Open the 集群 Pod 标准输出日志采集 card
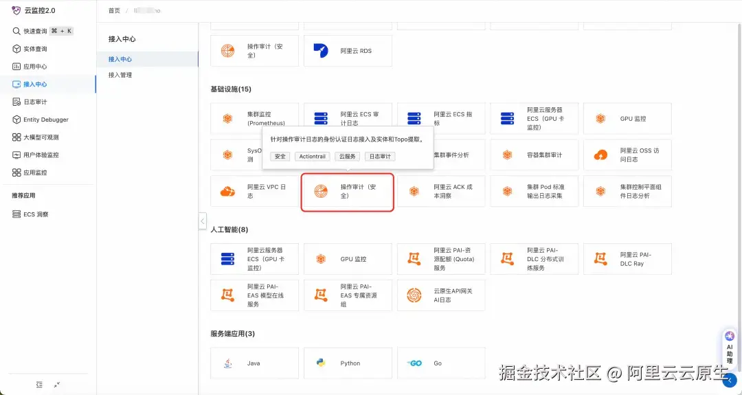This screenshot has height=395, width=742. 535,191
